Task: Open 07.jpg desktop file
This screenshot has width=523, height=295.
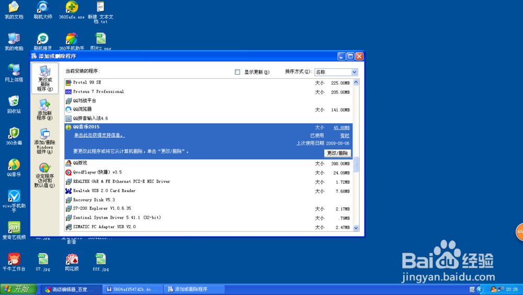Action: 43,262
